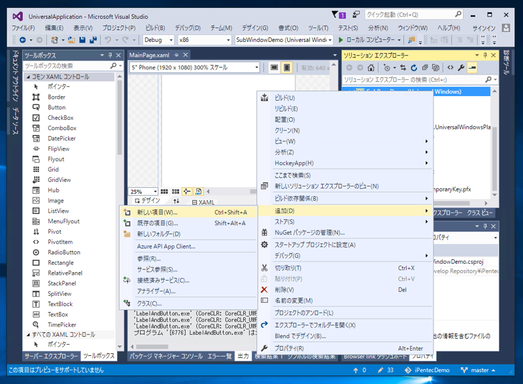Select Manage NuGet Packages context menu item
Screen dimensions: 523x384
click(x=345, y=232)
